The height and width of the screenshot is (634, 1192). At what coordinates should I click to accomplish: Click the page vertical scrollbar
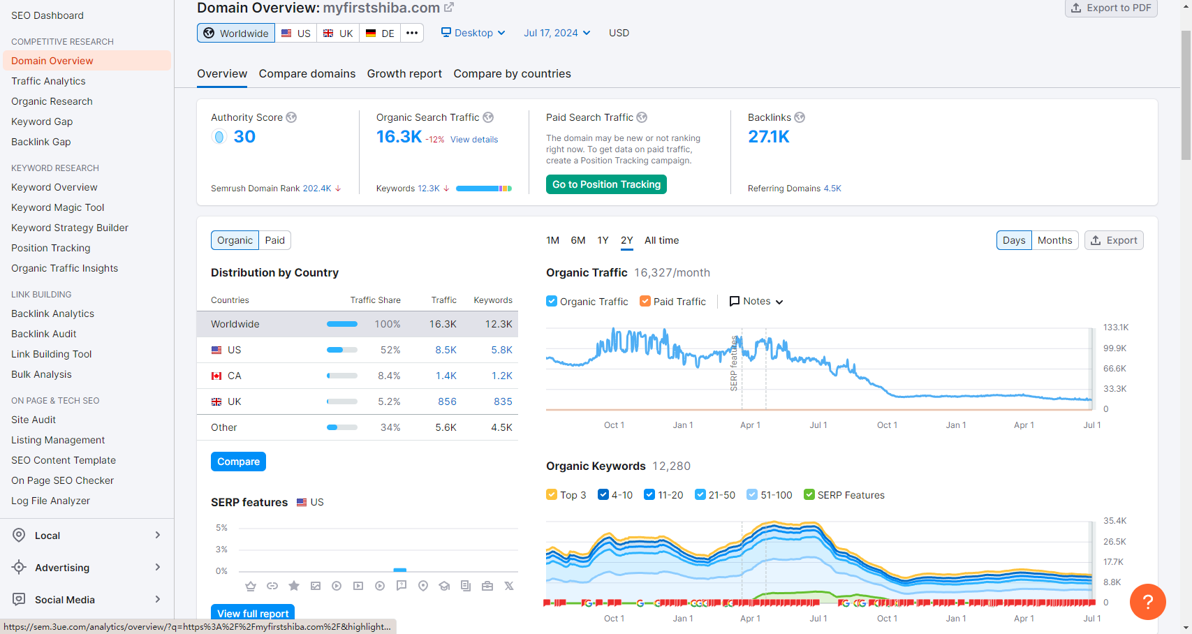click(1186, 96)
